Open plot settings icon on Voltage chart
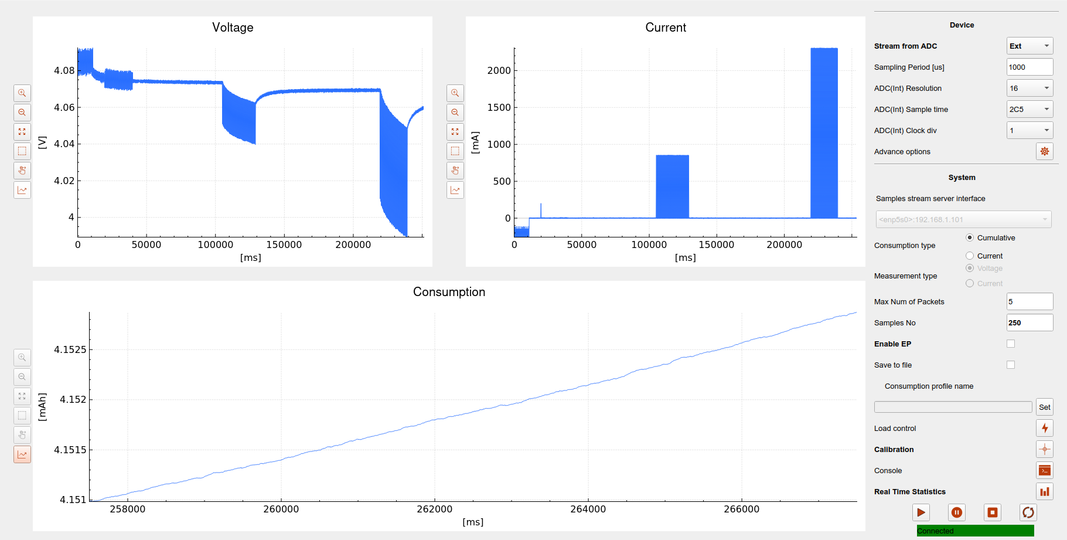Screen dimensions: 1067x540 click(22, 189)
